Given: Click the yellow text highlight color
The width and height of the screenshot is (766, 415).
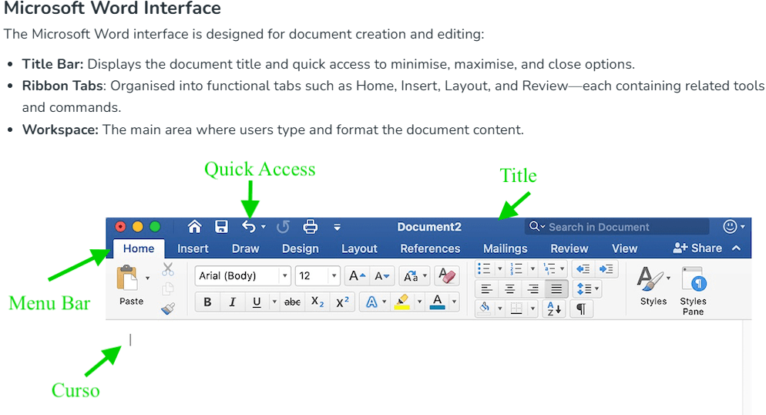Looking at the screenshot, I should tap(401, 302).
